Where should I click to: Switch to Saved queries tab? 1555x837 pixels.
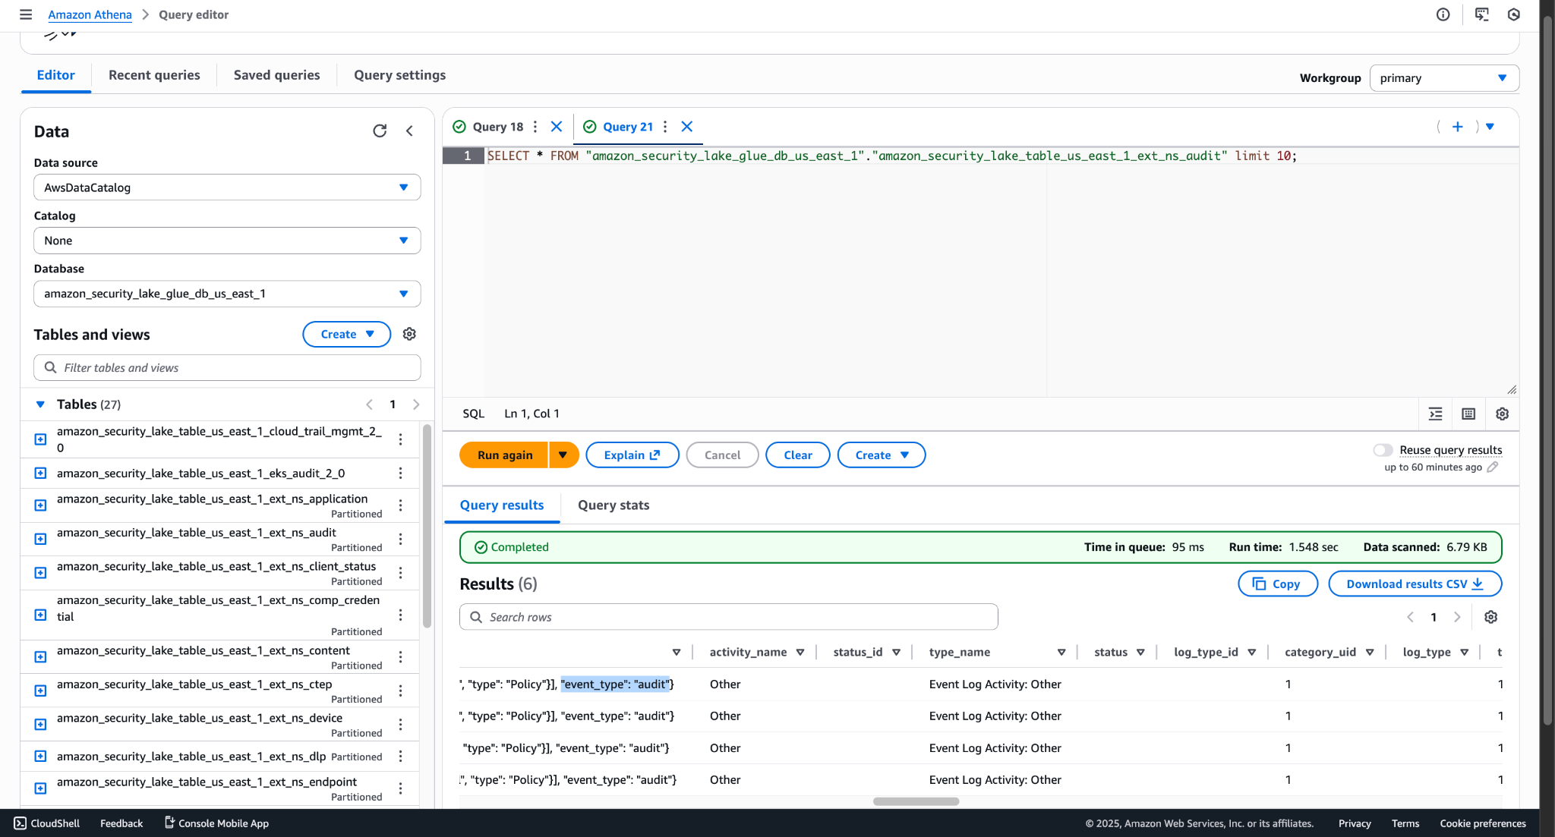tap(277, 75)
